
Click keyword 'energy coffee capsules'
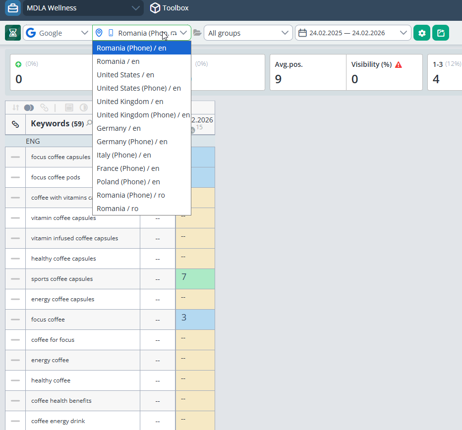(x=63, y=299)
